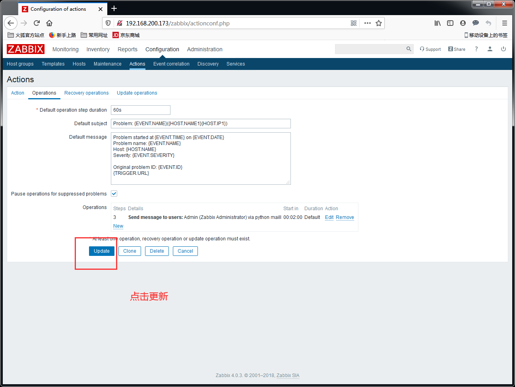This screenshot has width=515, height=387.
Task: Click the chat bubble toolbar icon
Action: click(x=476, y=23)
